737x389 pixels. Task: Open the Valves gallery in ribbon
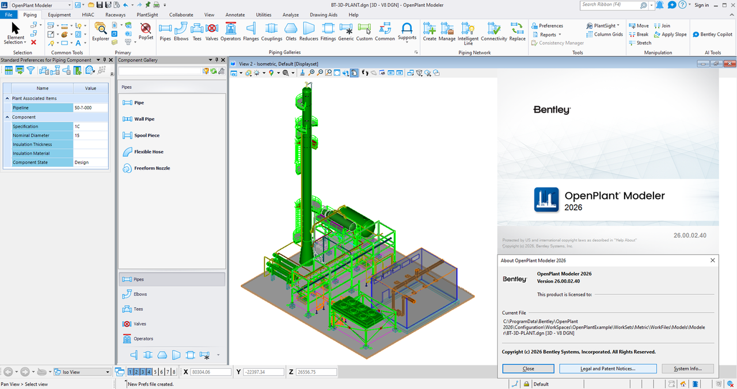point(212,32)
